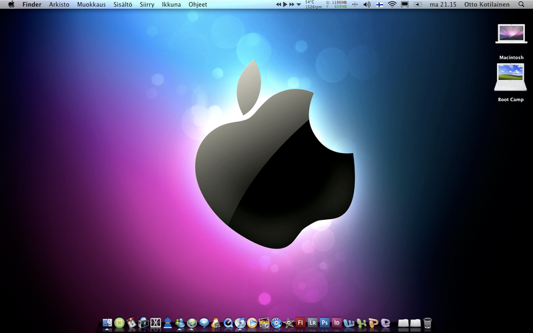
Task: Launch the CrossOver X icon in Dock
Action: point(156,323)
